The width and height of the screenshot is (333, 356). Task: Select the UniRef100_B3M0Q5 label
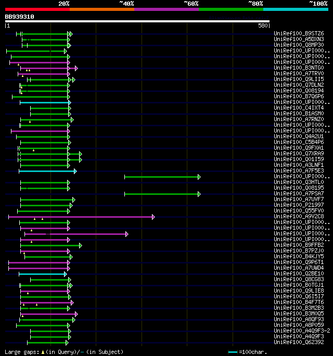pos(299,313)
